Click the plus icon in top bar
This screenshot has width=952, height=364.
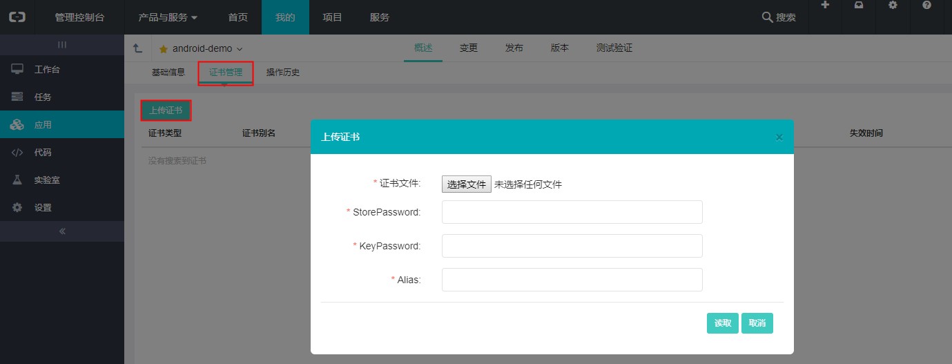click(825, 5)
